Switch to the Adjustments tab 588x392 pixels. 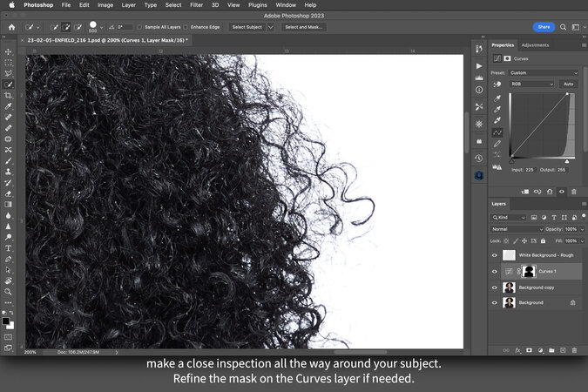click(x=535, y=44)
